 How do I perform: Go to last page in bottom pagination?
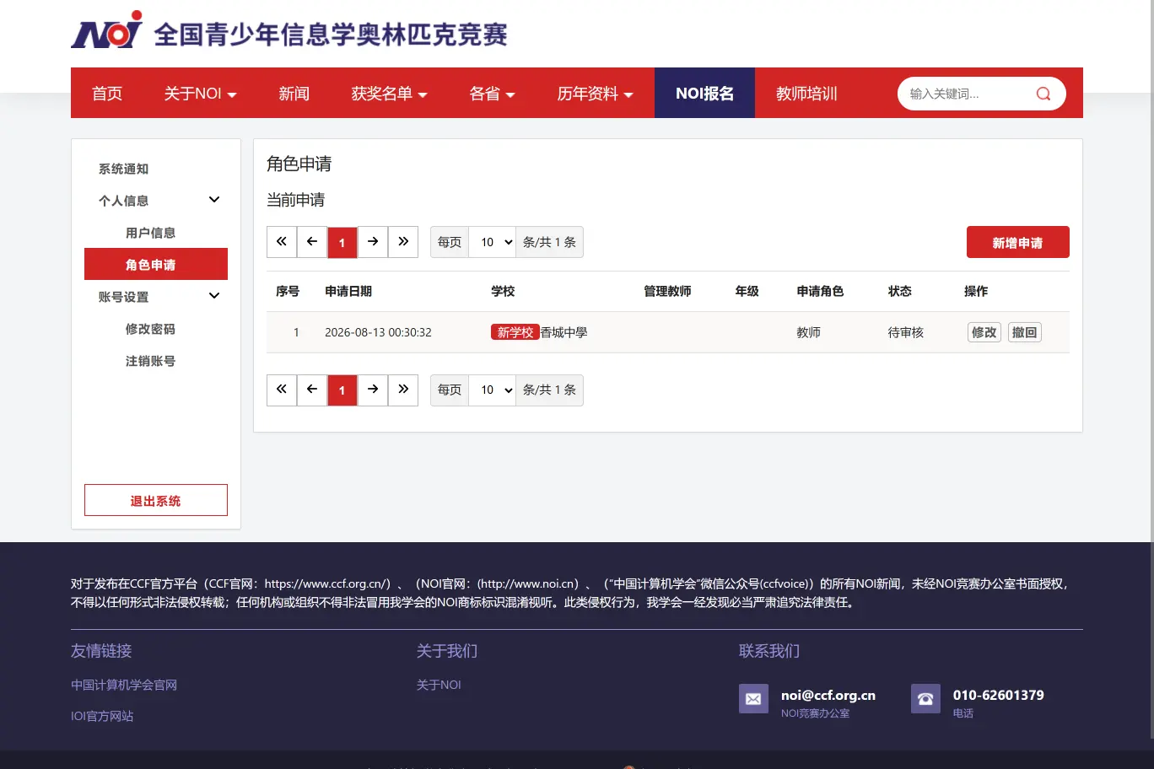pos(403,390)
